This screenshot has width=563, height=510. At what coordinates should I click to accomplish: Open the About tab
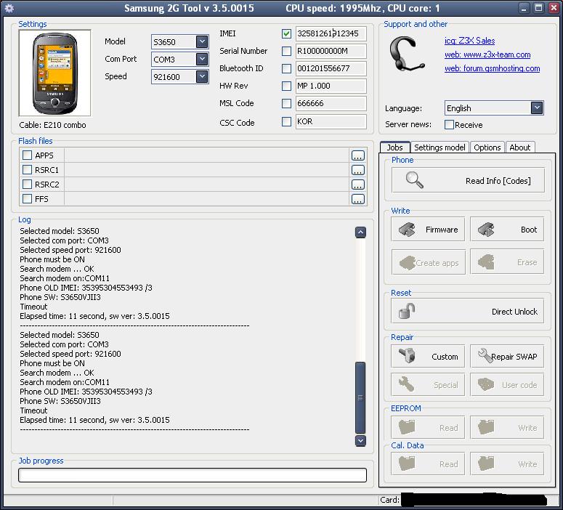pyautogui.click(x=519, y=147)
